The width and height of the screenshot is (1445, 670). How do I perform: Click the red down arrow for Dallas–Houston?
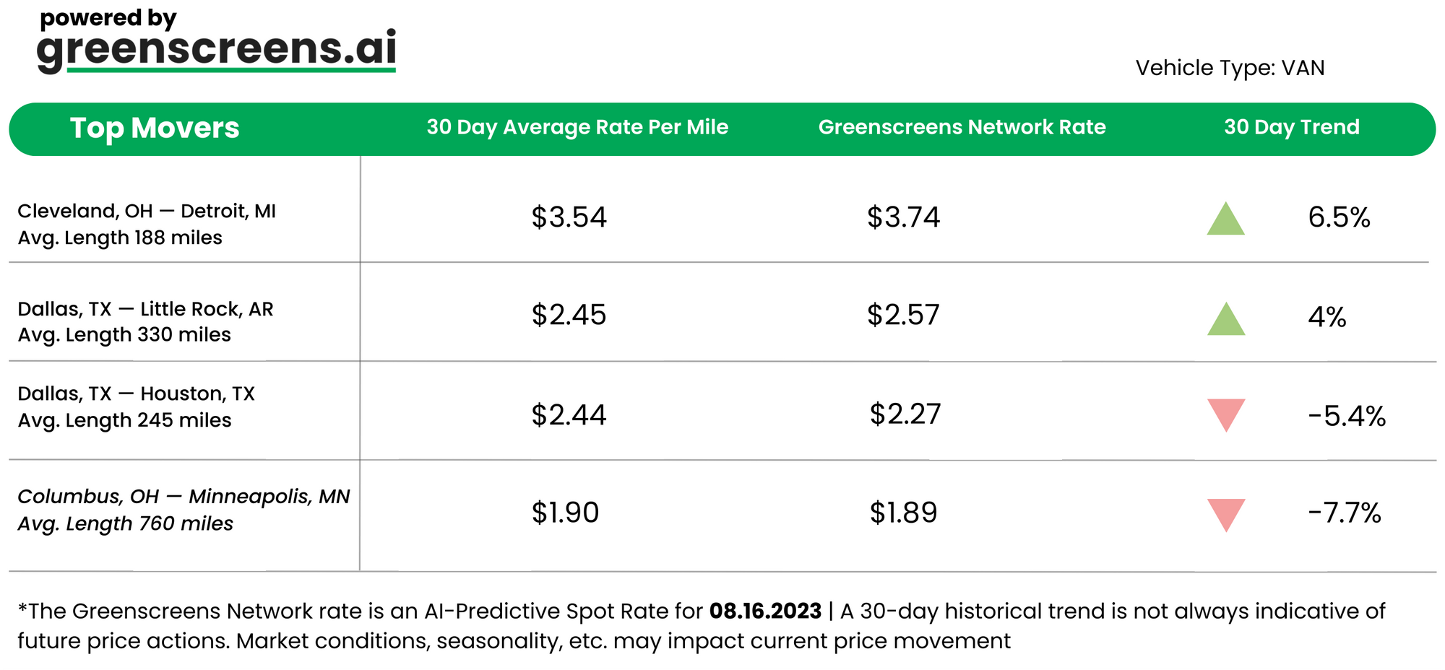click(x=1226, y=414)
